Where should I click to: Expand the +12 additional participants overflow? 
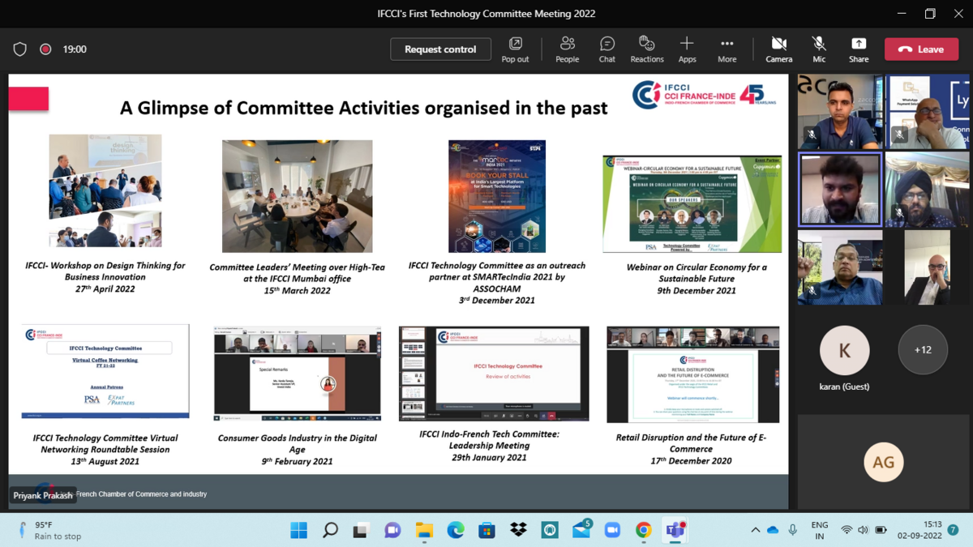pyautogui.click(x=923, y=350)
